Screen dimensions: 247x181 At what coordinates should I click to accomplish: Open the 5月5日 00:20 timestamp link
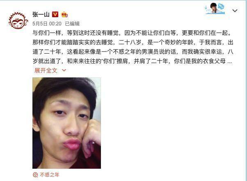point(47,24)
